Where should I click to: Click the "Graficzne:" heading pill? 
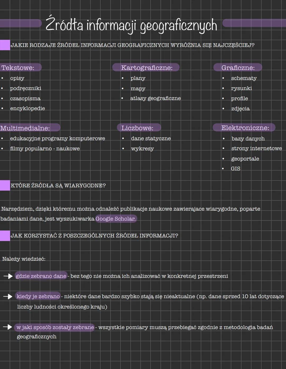click(238, 68)
